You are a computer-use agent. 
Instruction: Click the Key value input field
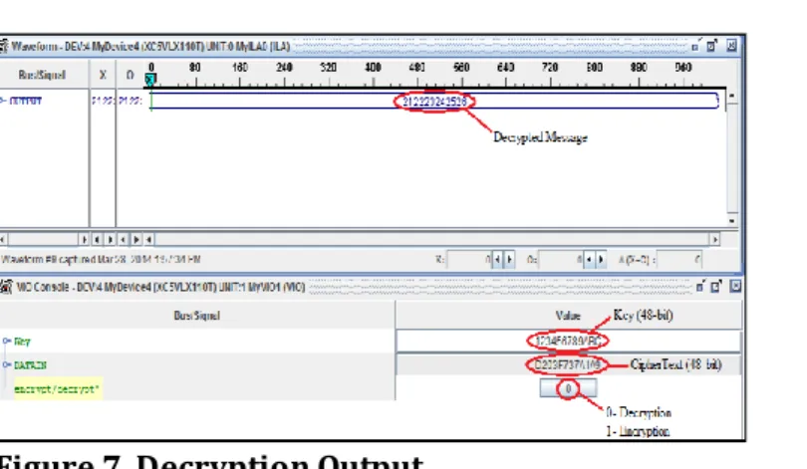tap(568, 341)
